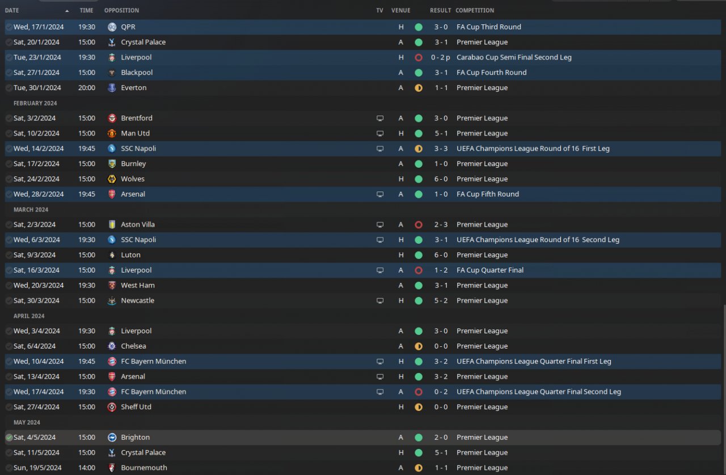Click red loss indicator on Carabao Cup row
The width and height of the screenshot is (726, 475).
(x=419, y=57)
